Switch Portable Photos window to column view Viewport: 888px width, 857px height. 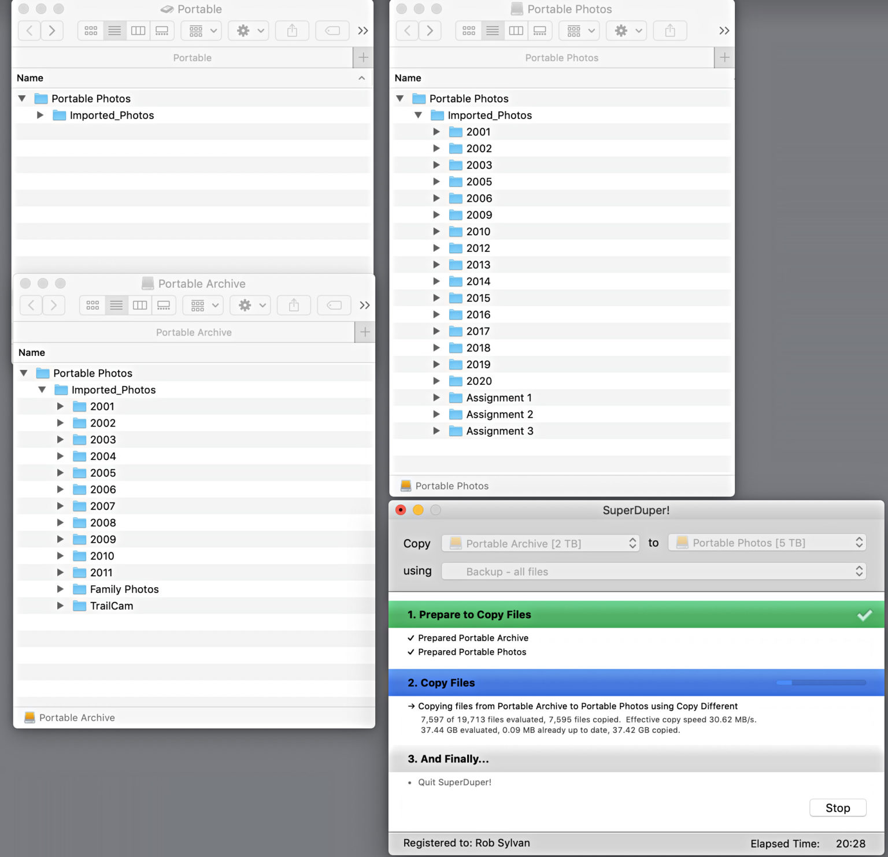516,31
